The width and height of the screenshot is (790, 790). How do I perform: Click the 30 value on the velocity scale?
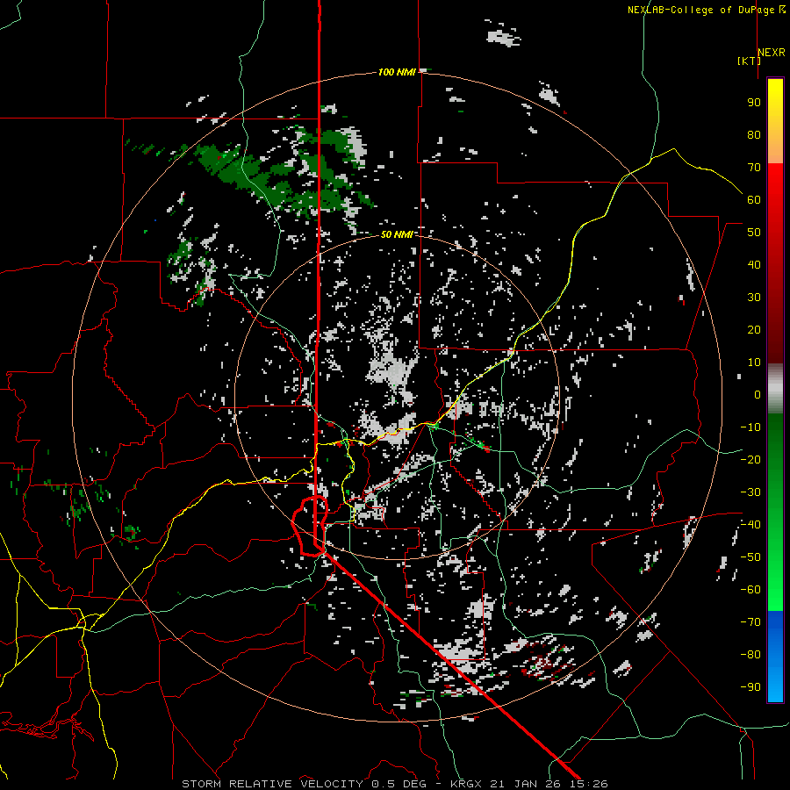(754, 298)
